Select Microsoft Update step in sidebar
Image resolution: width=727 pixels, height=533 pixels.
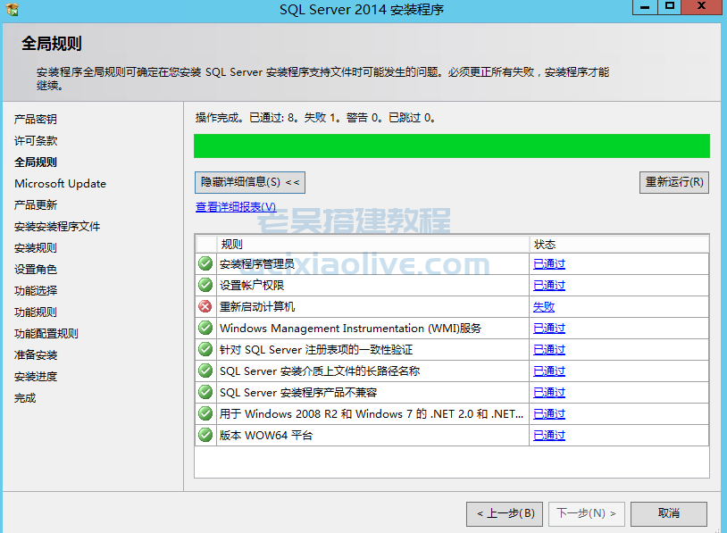point(60,183)
